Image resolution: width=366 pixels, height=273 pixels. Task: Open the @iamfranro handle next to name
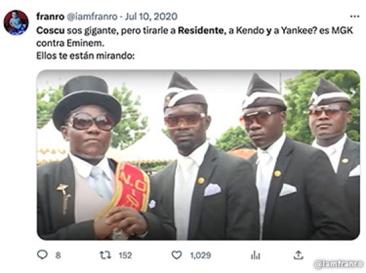pos(92,16)
